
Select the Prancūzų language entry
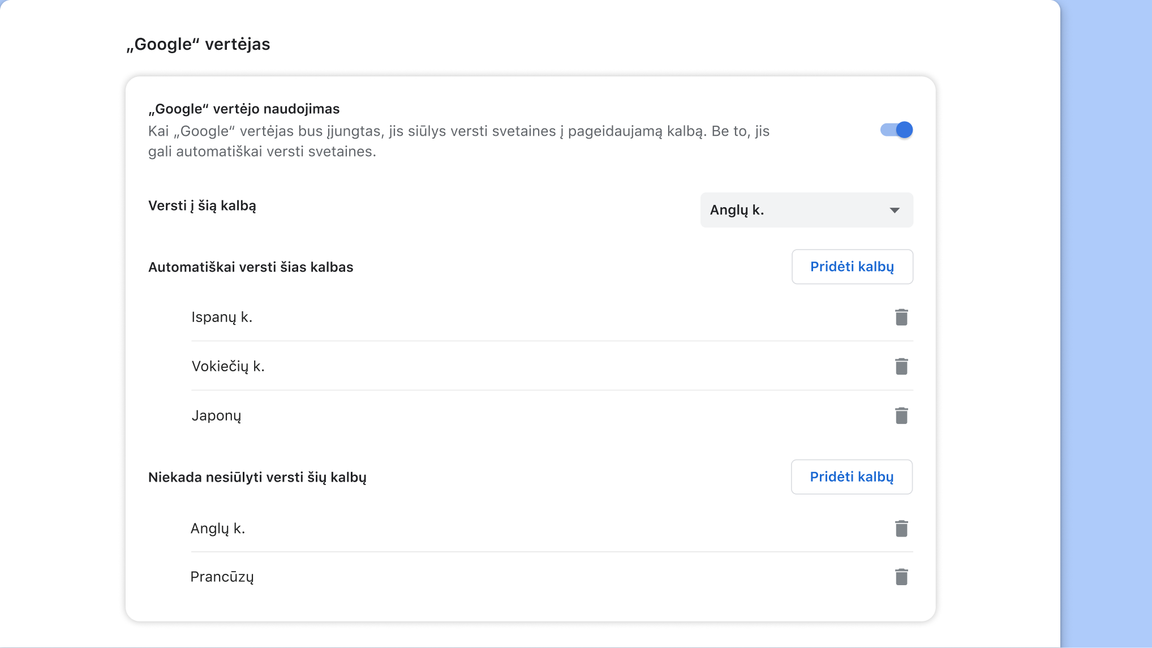222,576
